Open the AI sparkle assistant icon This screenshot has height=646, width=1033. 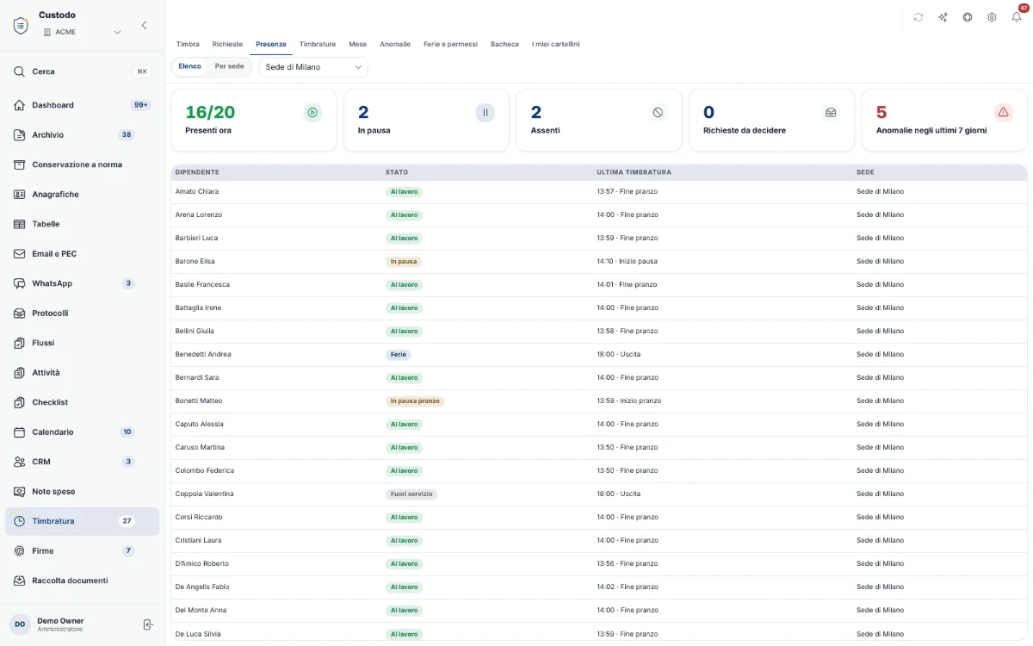943,17
